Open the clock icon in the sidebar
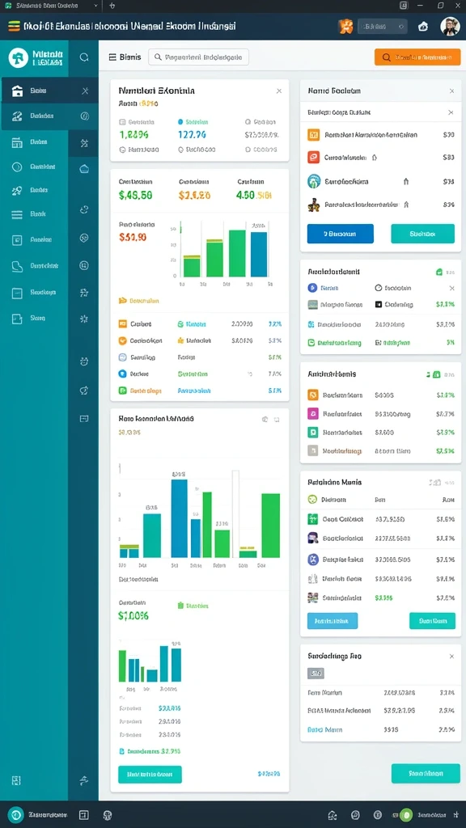Image resolution: width=466 pixels, height=828 pixels. pos(17,167)
